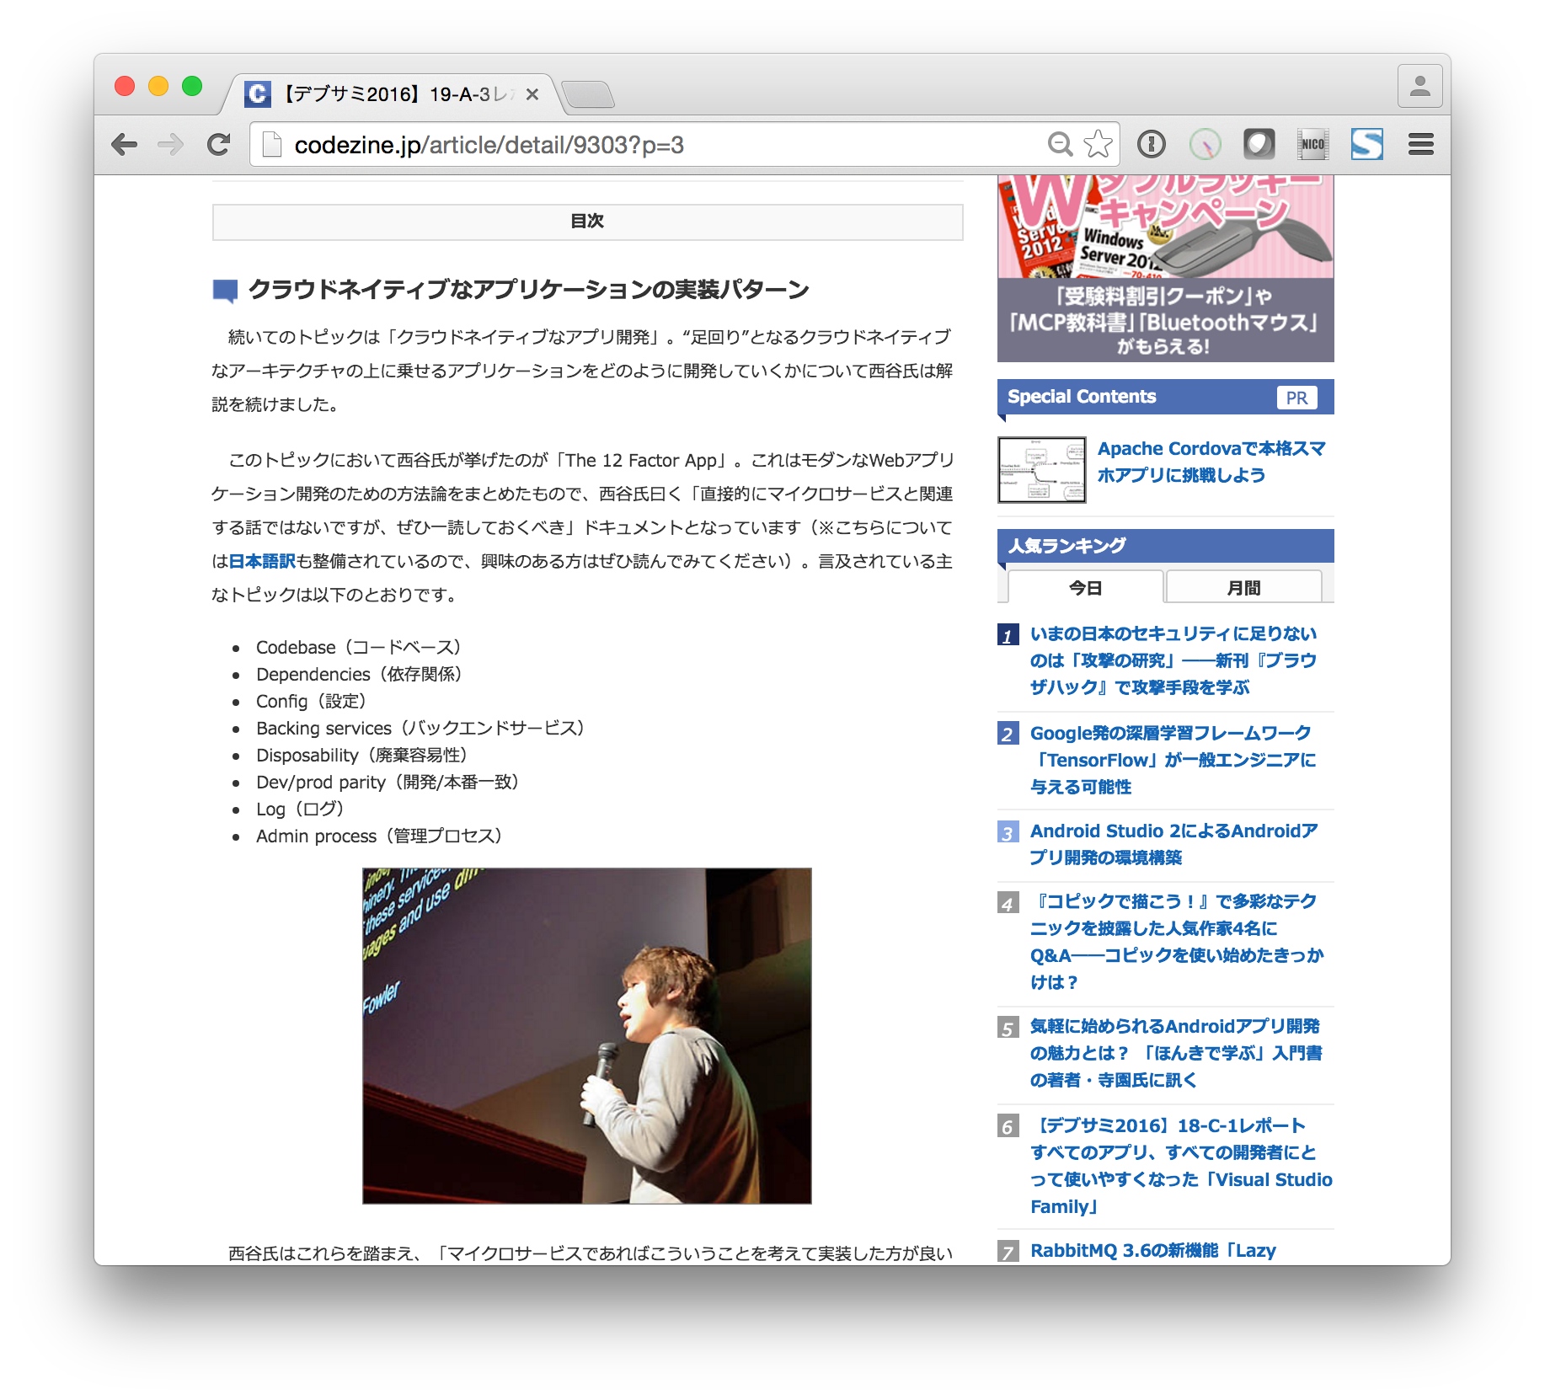
Task: Open the 日本語訳 link in the article
Action: 262,561
